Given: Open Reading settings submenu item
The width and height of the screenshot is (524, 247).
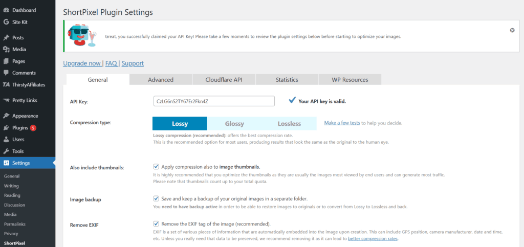Looking at the screenshot, I should pos(12,195).
